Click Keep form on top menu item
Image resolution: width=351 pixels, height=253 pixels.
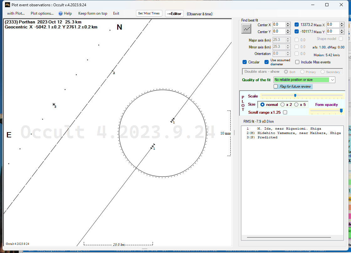(92, 13)
